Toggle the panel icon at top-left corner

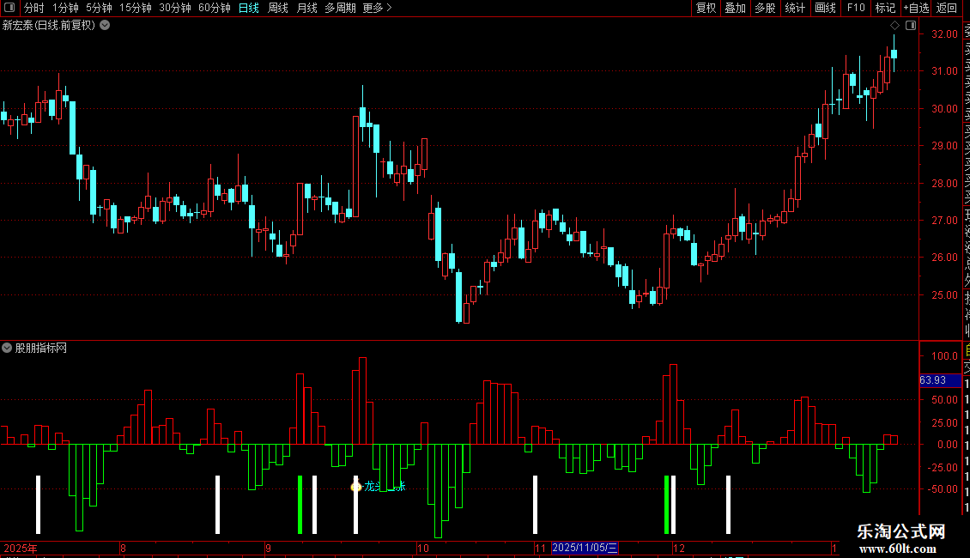(9, 8)
